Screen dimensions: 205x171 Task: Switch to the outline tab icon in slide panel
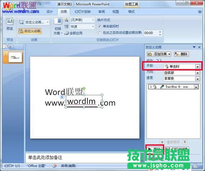(x=10, y=46)
